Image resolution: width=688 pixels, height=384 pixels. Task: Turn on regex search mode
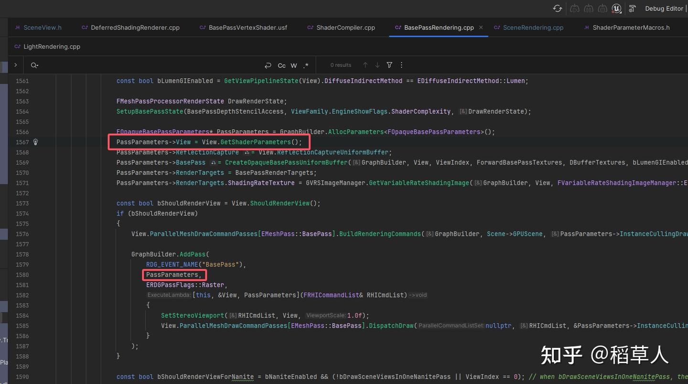pos(305,65)
